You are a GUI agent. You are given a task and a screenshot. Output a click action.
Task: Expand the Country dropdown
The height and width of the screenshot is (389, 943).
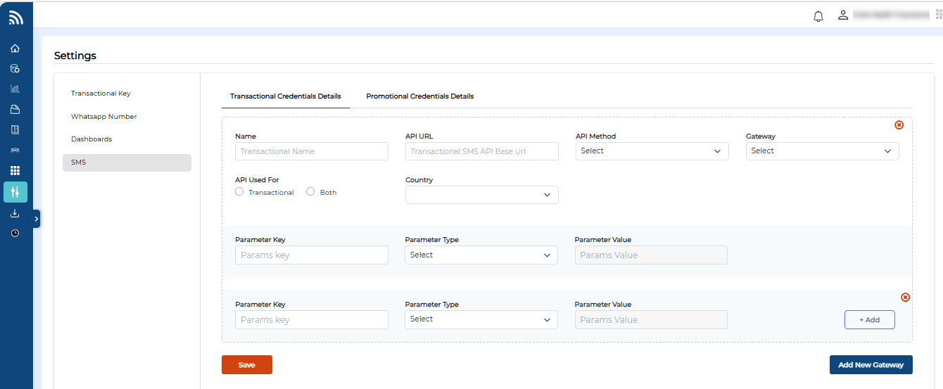(x=481, y=195)
